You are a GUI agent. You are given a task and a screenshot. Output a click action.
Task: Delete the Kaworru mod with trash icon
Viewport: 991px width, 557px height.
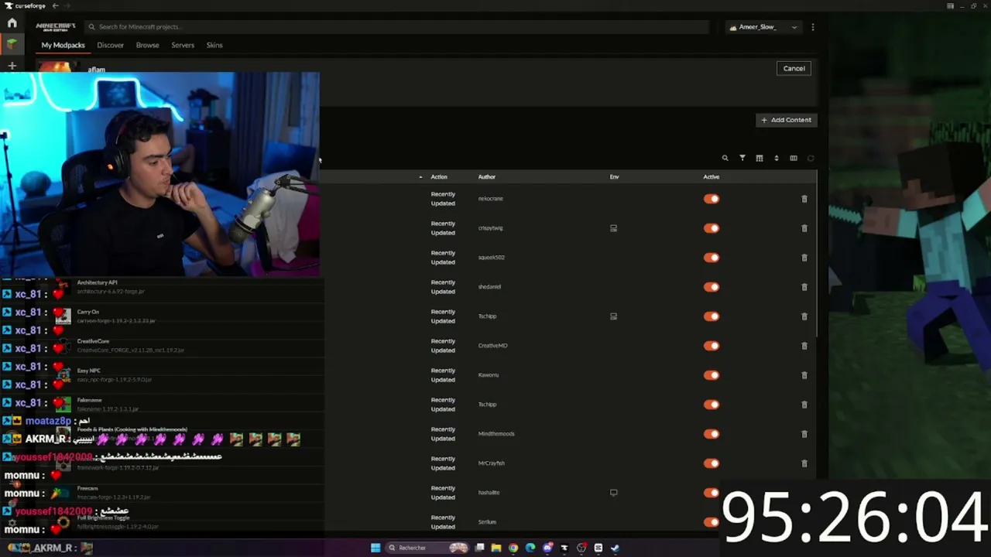click(x=804, y=375)
